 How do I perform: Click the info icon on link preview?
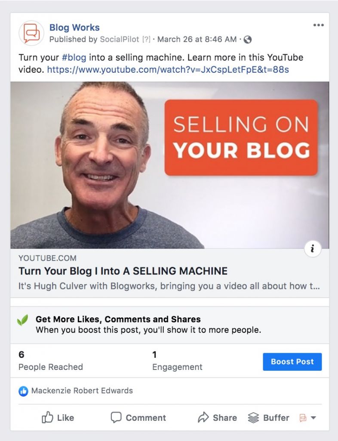(313, 248)
